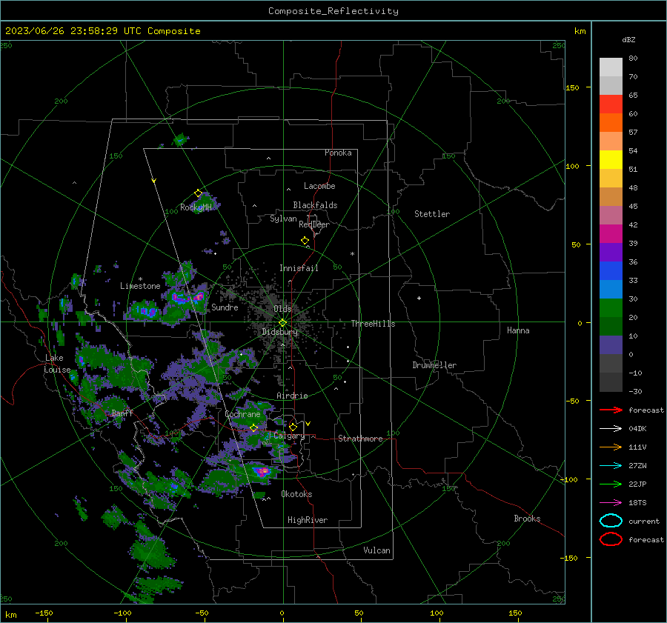
Task: Select the yellow diamond marker near RedDeer
Action: (305, 241)
